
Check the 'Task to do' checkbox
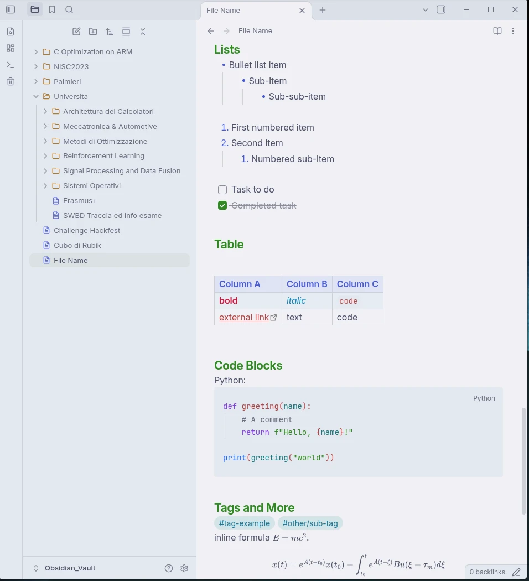coord(222,190)
